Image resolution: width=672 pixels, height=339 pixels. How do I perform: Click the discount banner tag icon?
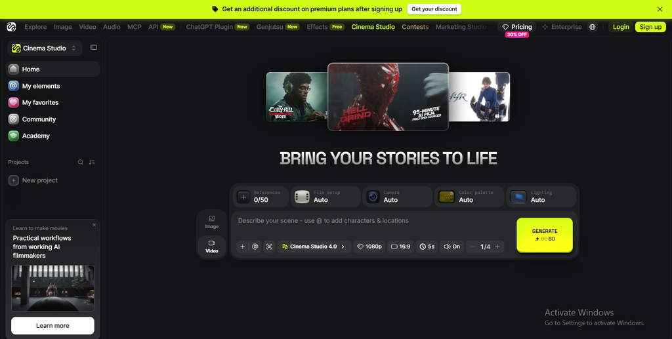[215, 9]
